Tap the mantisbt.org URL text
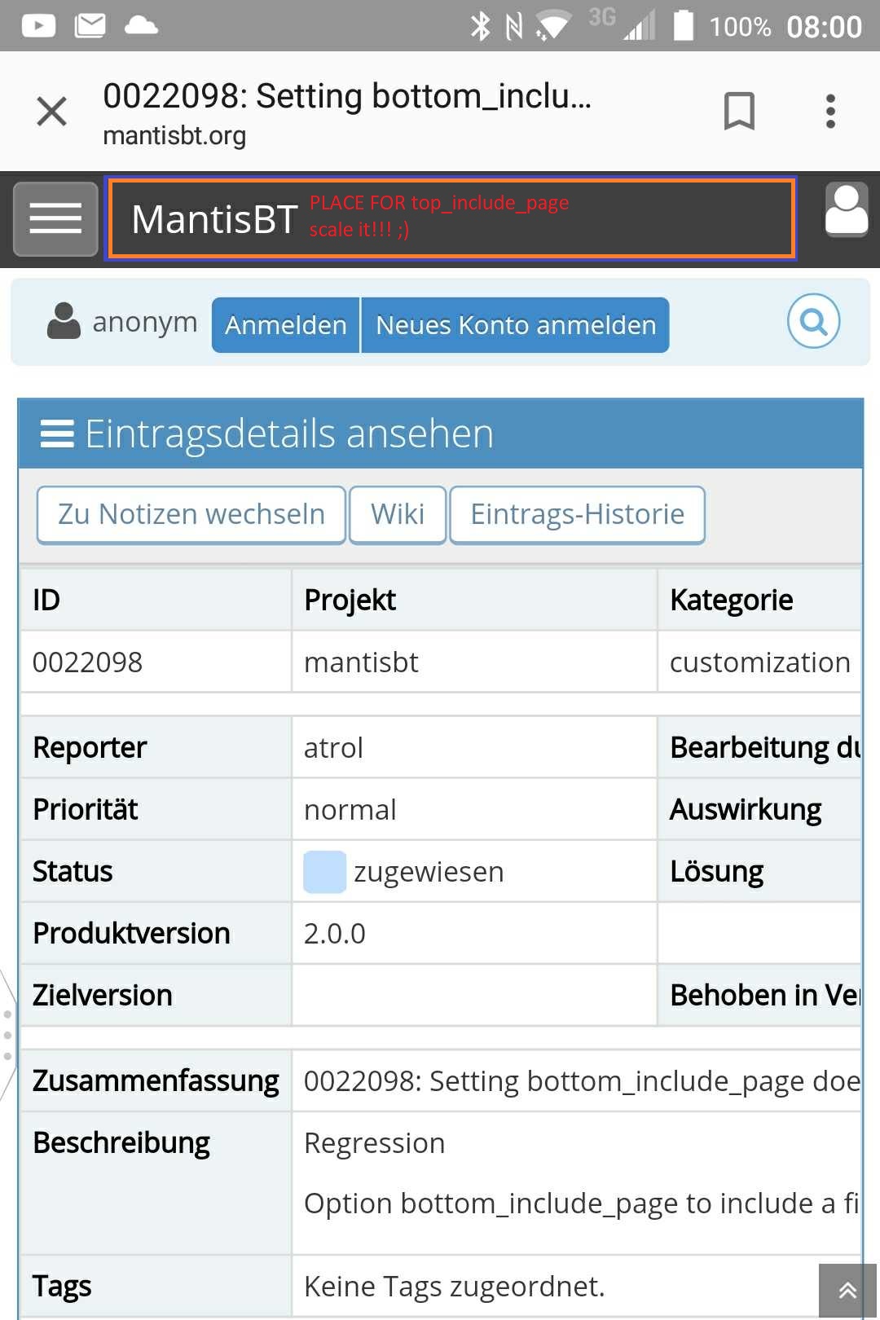Viewport: 880px width, 1320px height. [174, 135]
